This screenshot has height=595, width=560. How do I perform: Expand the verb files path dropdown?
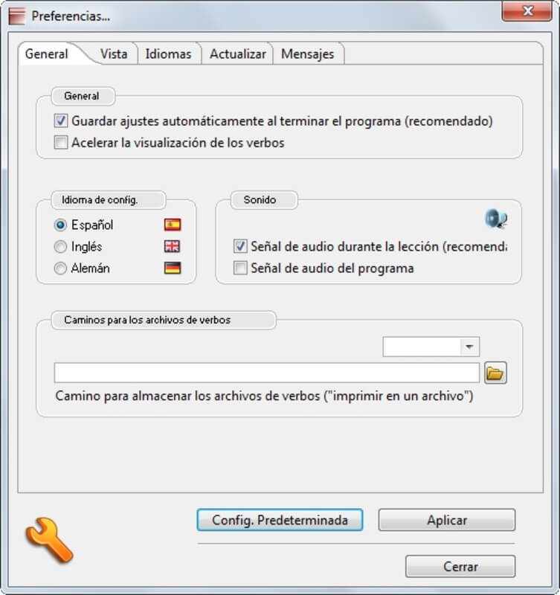[469, 347]
